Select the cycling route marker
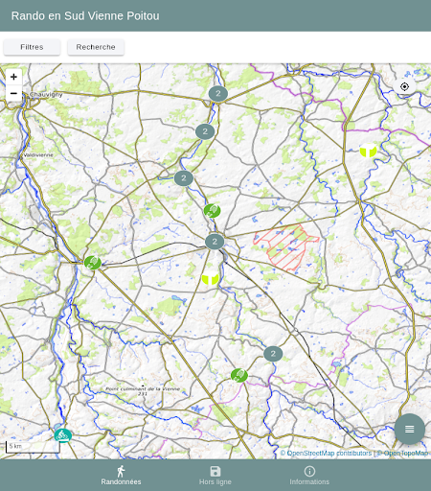Screen dimensions: 431x491 63,435
